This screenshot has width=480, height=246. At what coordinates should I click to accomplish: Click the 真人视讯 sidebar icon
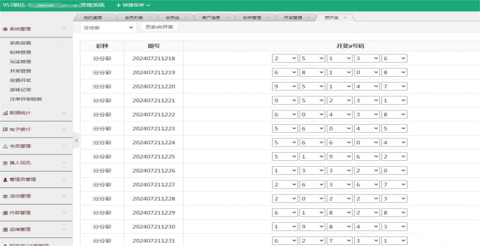(x=5, y=163)
